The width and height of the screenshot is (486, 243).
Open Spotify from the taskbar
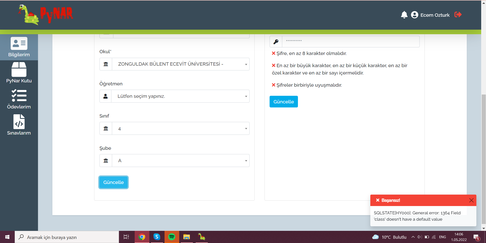tap(172, 237)
